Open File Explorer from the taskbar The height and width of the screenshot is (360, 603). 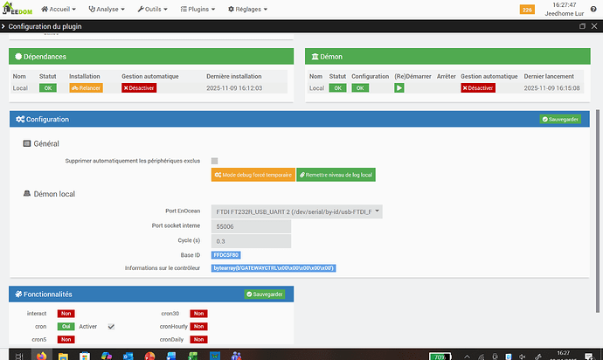[63, 356]
